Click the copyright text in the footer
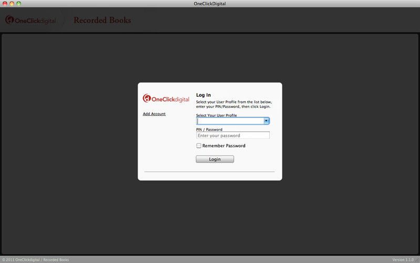 (35, 260)
